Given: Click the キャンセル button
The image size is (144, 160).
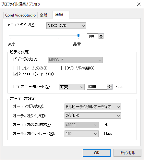Looking at the screenshot, I should [x=127, y=153].
